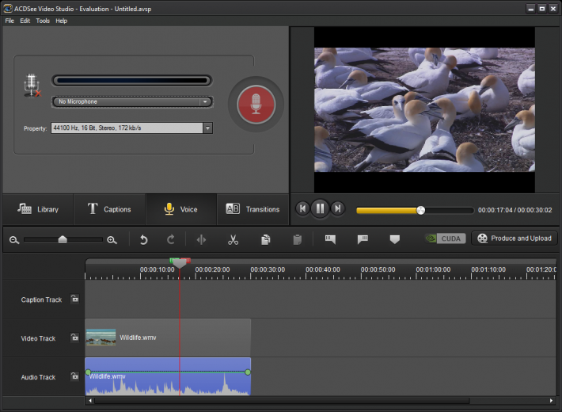This screenshot has width=562, height=412.
Task: Click the caption marker icon in toolbar
Action: click(x=330, y=239)
